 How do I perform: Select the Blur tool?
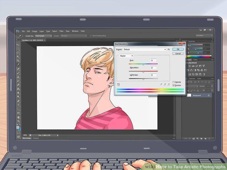18,93
